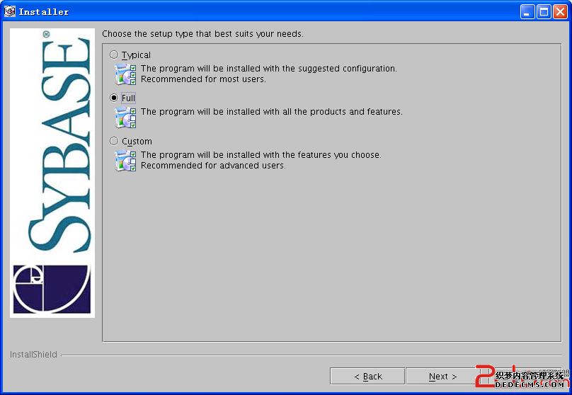
Task: Go to the previous step with Back
Action: tap(367, 377)
